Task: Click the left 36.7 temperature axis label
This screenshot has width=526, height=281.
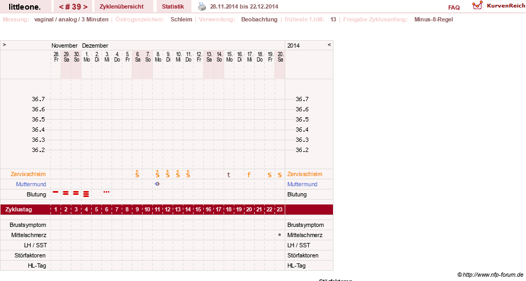Action: pyautogui.click(x=38, y=99)
